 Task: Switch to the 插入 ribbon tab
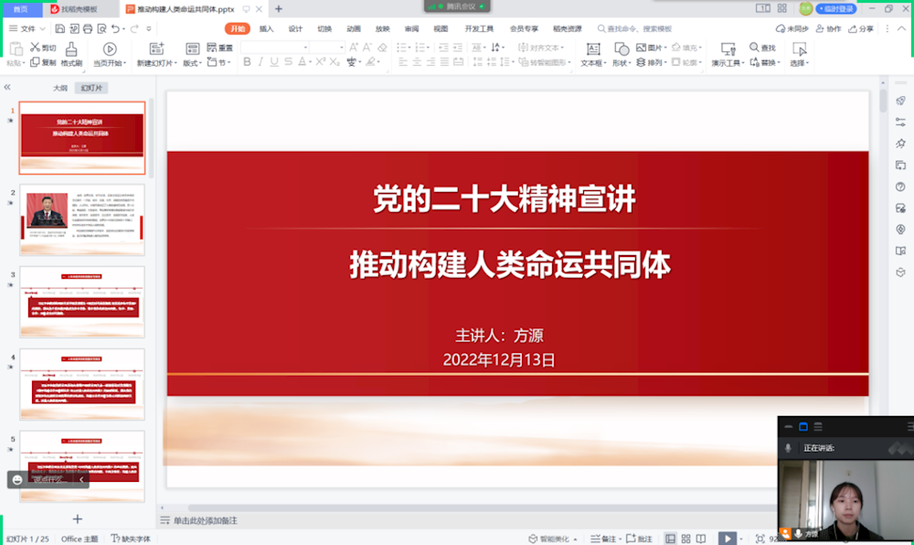[268, 28]
